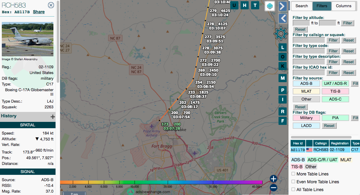Viewport: 360px width, 195px height.
Task: Toggle the Military DB flag filter
Action: tap(306, 118)
